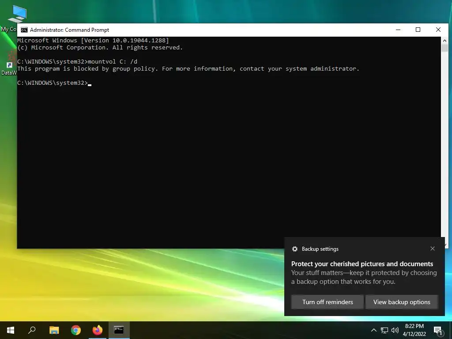The height and width of the screenshot is (339, 452).
Task: Select Command Prompt taskbar button
Action: 119,330
